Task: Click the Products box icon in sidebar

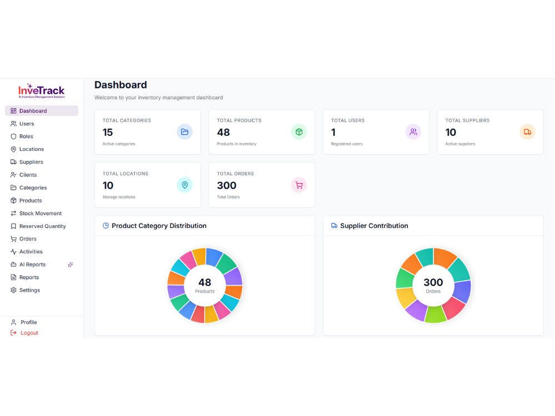Action: click(13, 200)
